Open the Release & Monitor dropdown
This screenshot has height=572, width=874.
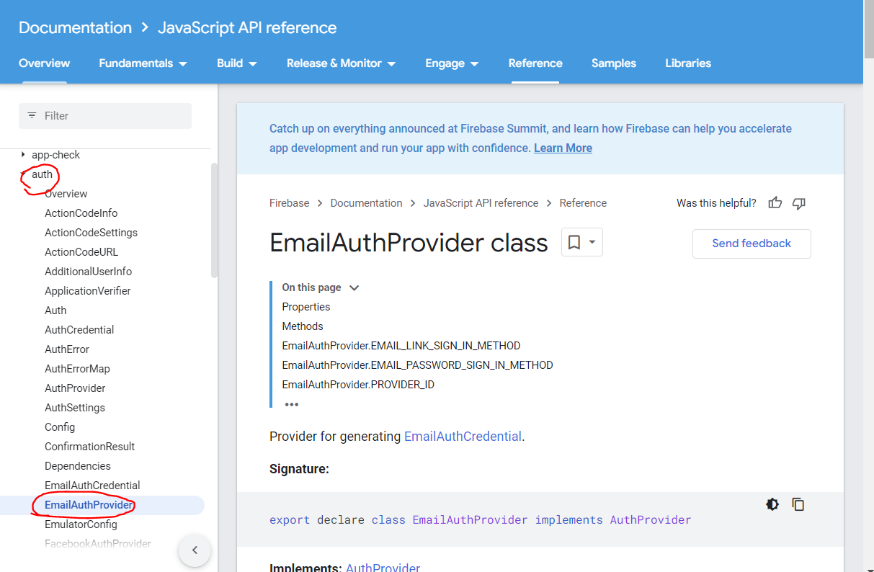point(341,63)
